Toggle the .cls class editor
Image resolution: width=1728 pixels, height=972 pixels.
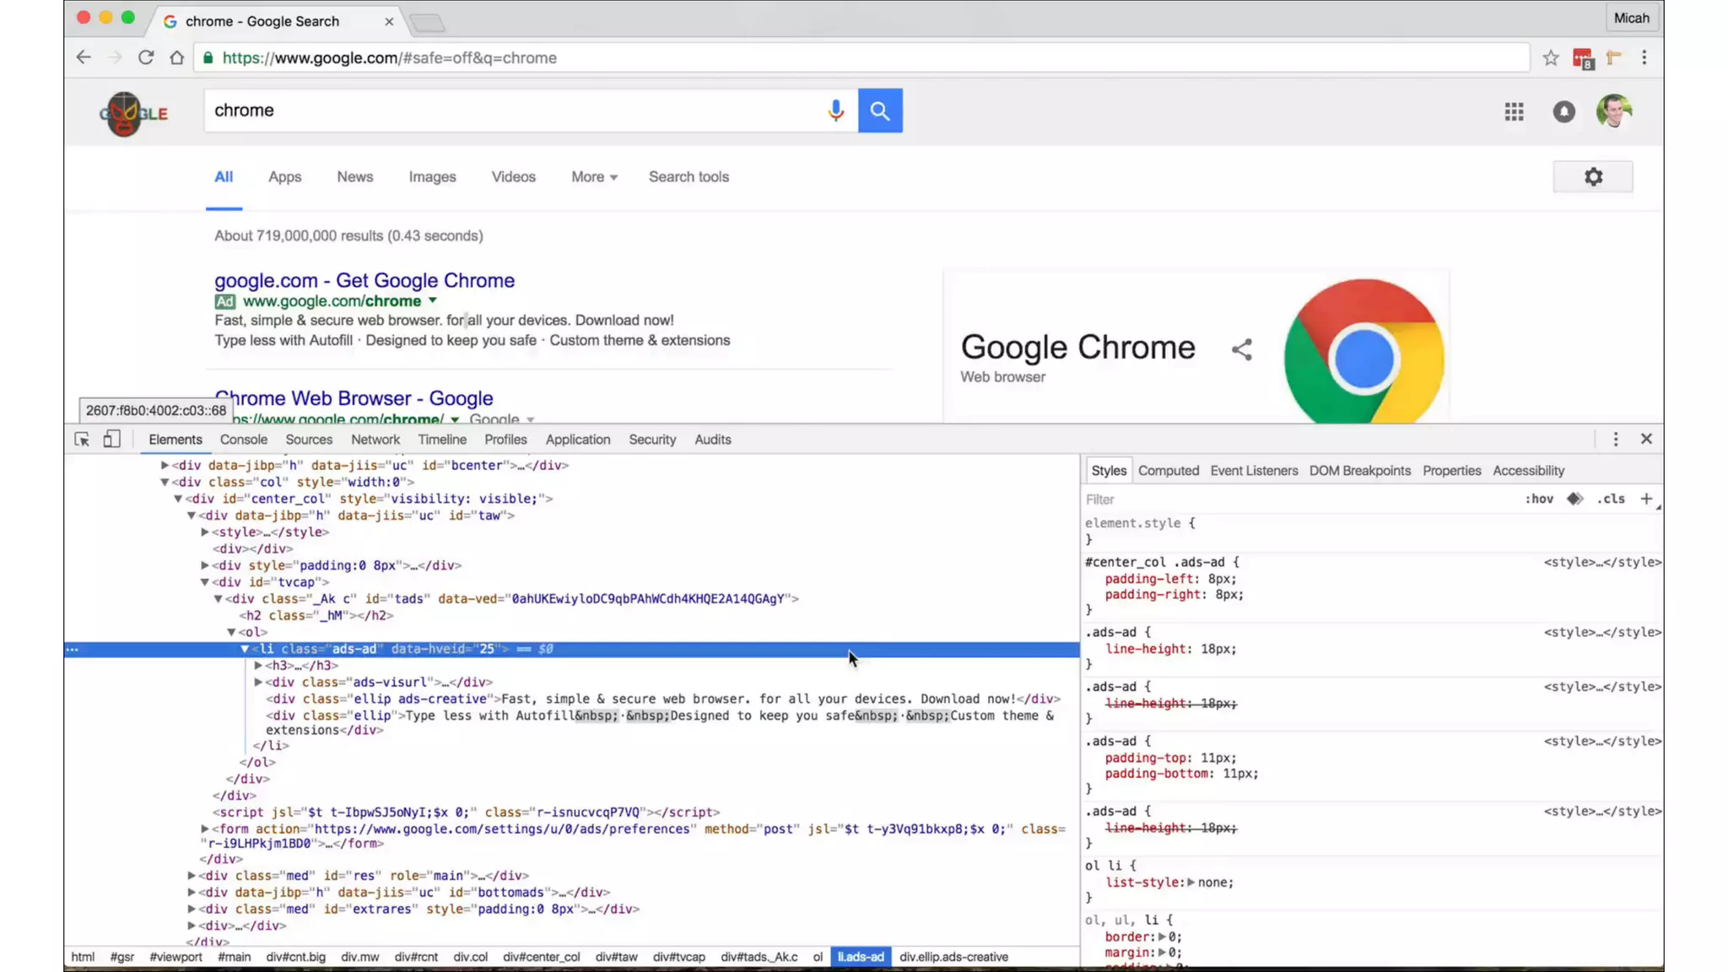click(x=1611, y=499)
